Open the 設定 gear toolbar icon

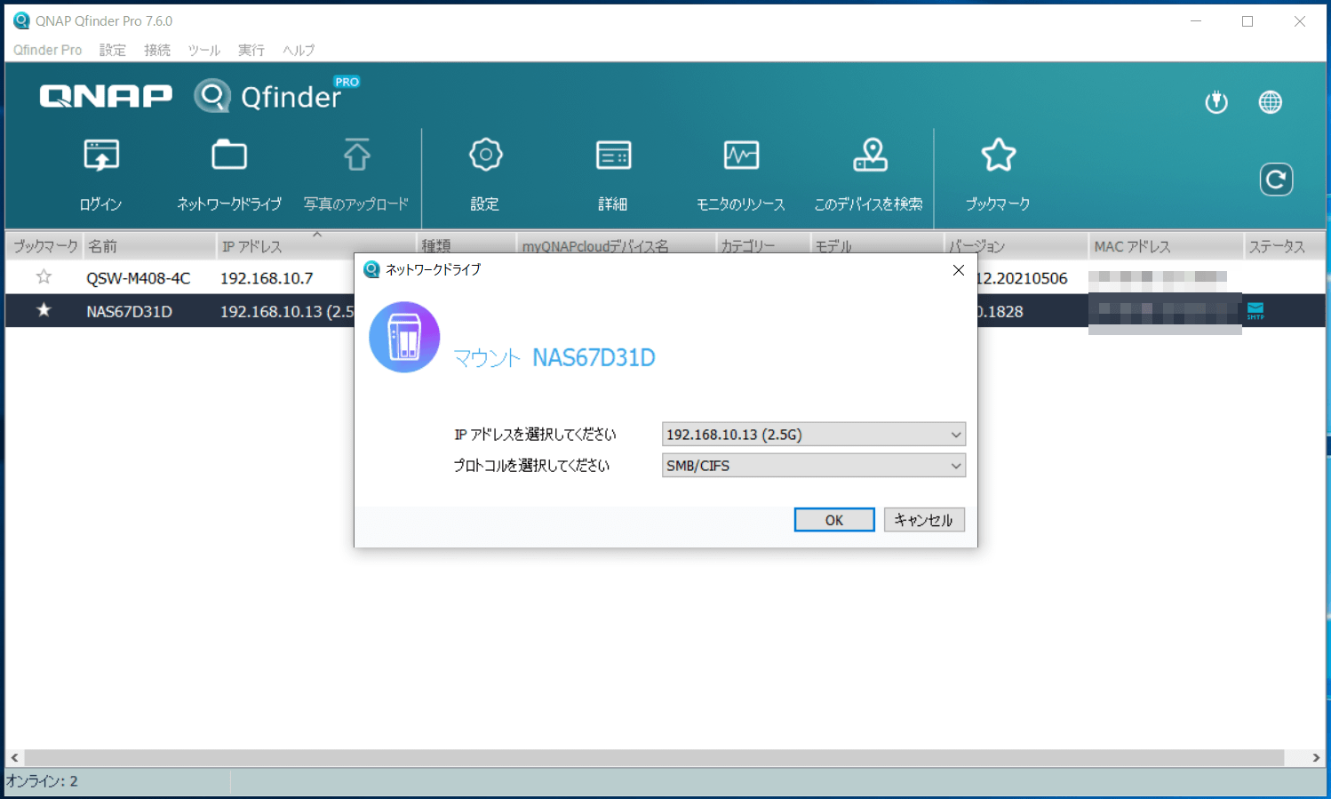click(485, 156)
